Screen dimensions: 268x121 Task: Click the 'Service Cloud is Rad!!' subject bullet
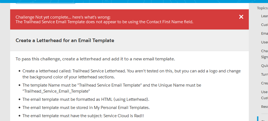pyautogui.click(x=83, y=116)
